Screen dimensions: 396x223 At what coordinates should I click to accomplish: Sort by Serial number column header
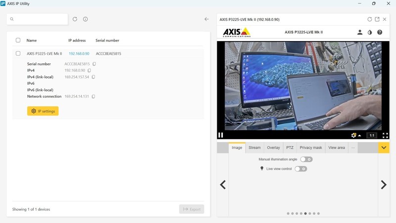tap(107, 41)
